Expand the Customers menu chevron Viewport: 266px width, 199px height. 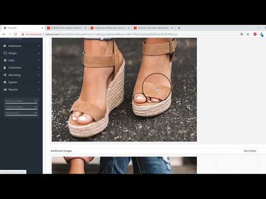tap(39, 68)
